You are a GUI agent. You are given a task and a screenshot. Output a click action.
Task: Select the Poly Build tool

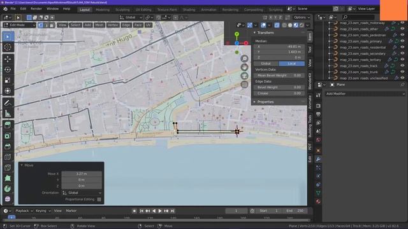tap(8, 178)
